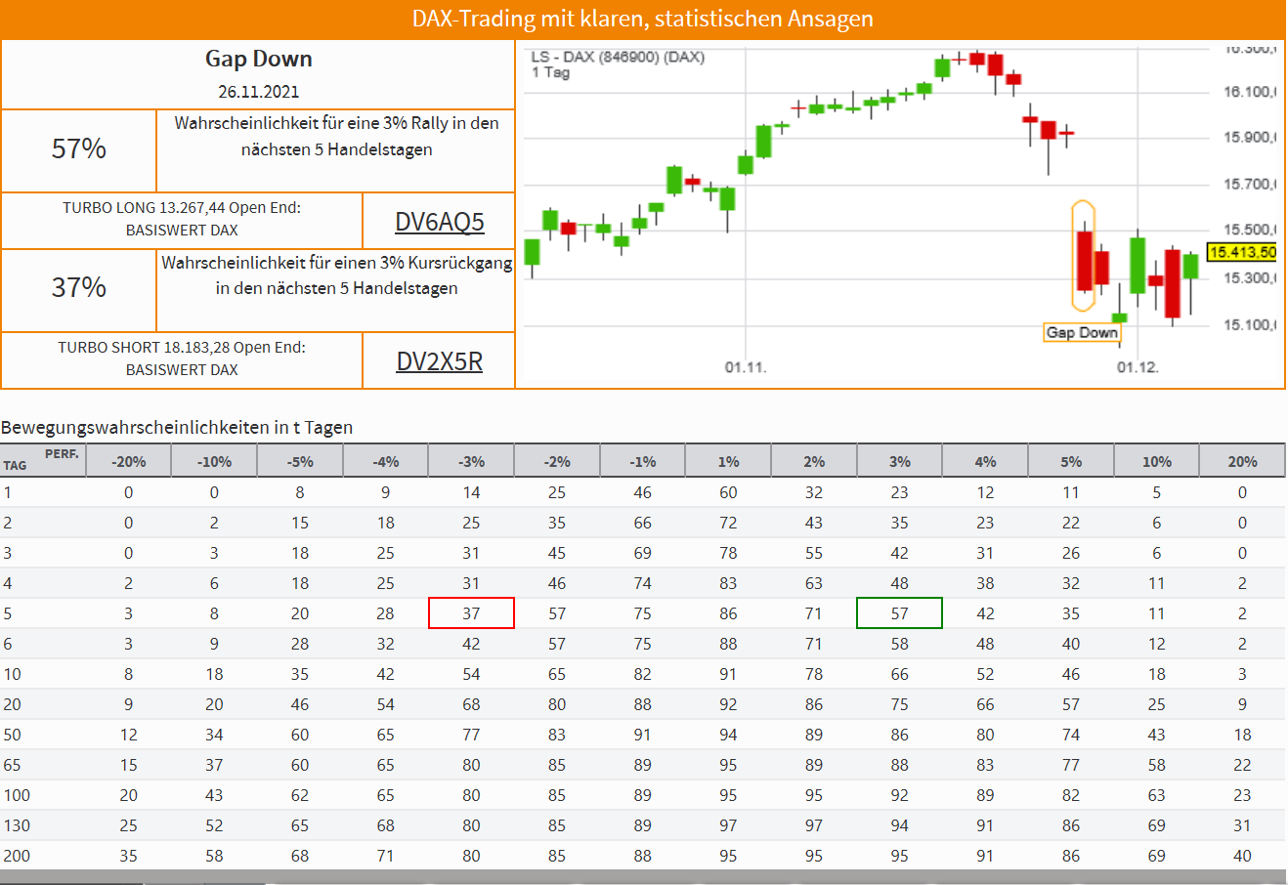Click the Gap Down annotation on chart
Screen dimensions: 1288x885
click(x=1082, y=332)
